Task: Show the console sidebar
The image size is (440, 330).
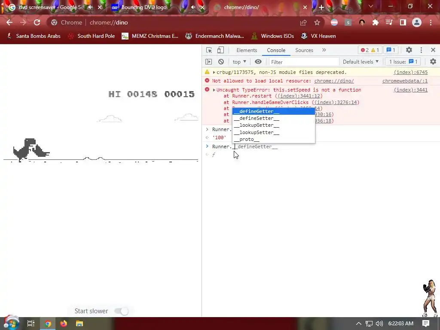Action: coord(208,61)
